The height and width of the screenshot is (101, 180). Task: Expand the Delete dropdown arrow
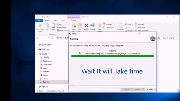pos(86,31)
